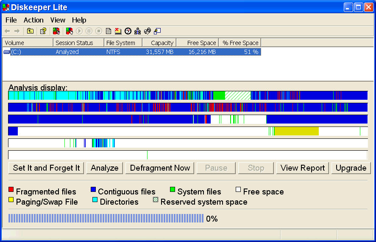Click the hatched reserved block in analysis display
376x242 pixels.
coord(238,95)
